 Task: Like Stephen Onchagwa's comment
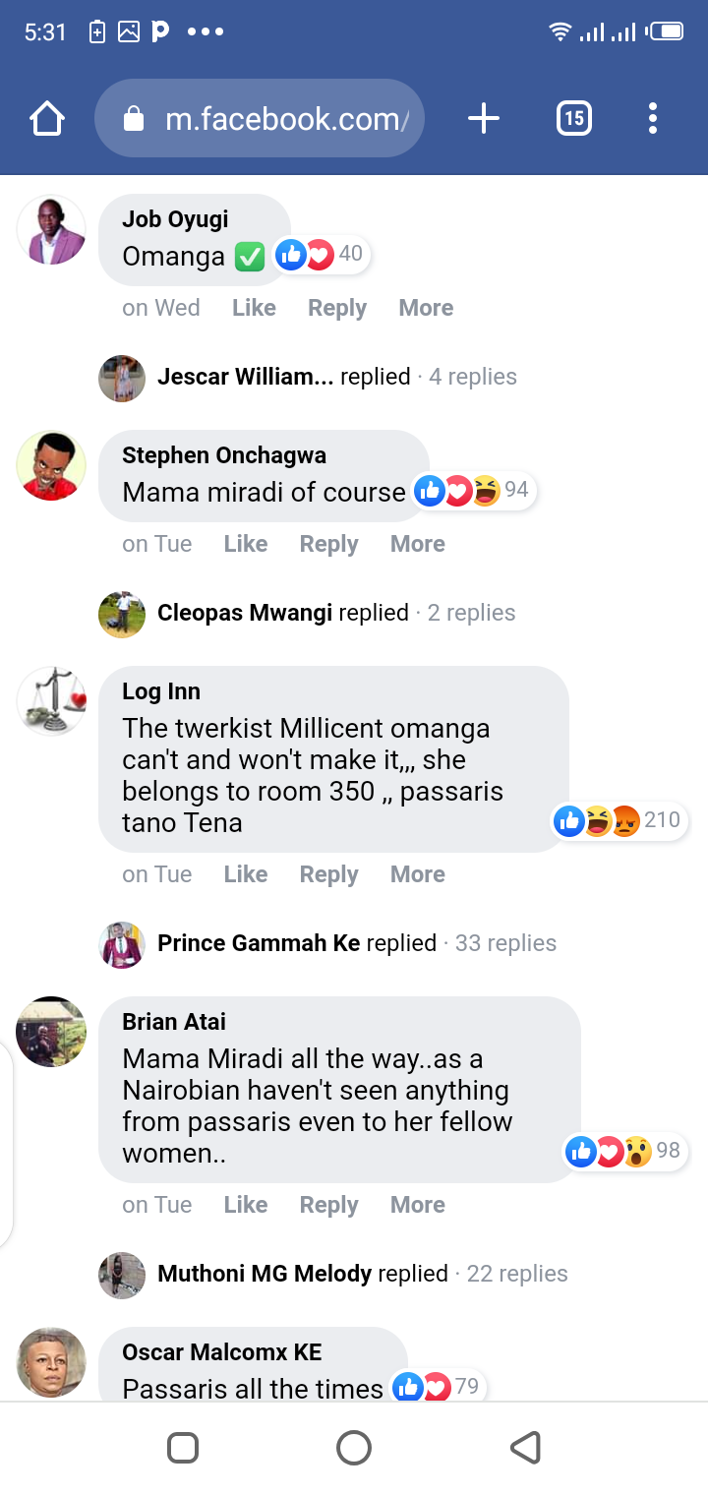(246, 544)
